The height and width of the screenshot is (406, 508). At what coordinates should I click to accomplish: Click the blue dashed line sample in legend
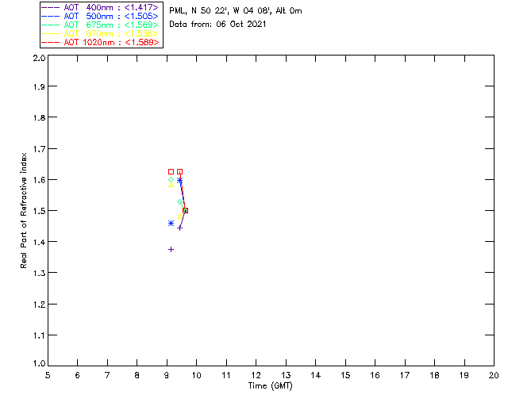coord(51,16)
